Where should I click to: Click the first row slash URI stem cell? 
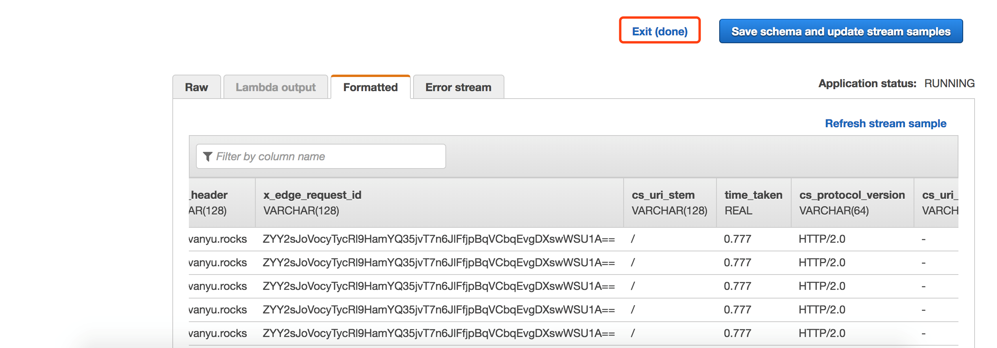[x=633, y=239]
